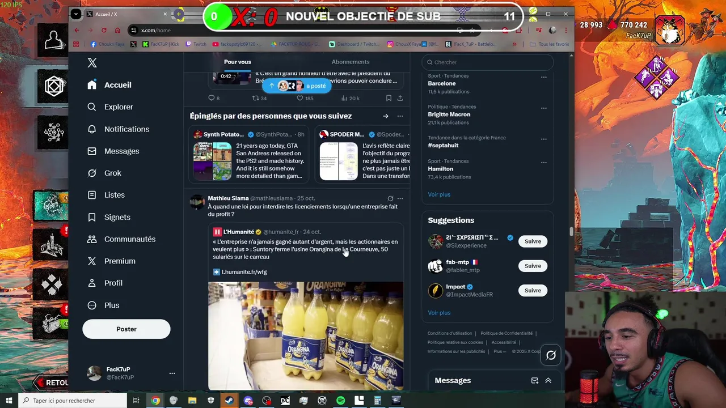Image resolution: width=726 pixels, height=408 pixels.
Task: Open more options for Hamilton trend
Action: 544,163
